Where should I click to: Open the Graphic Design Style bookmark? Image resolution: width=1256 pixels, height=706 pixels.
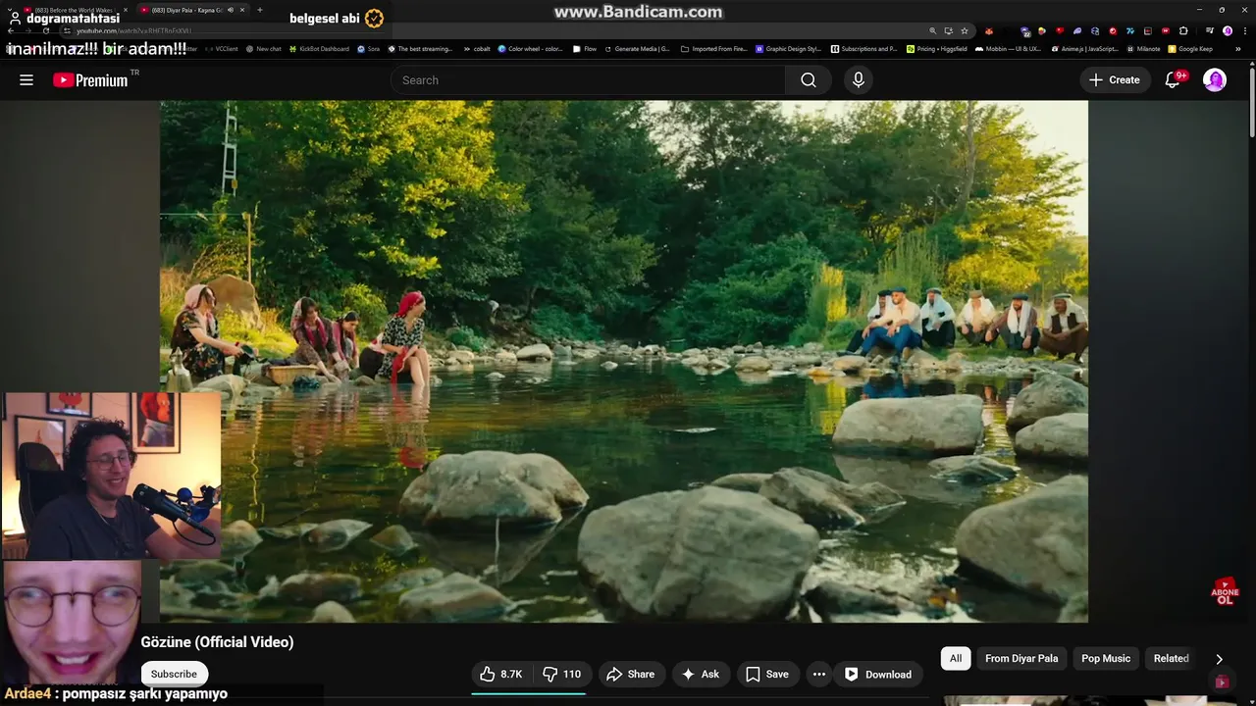click(x=789, y=48)
